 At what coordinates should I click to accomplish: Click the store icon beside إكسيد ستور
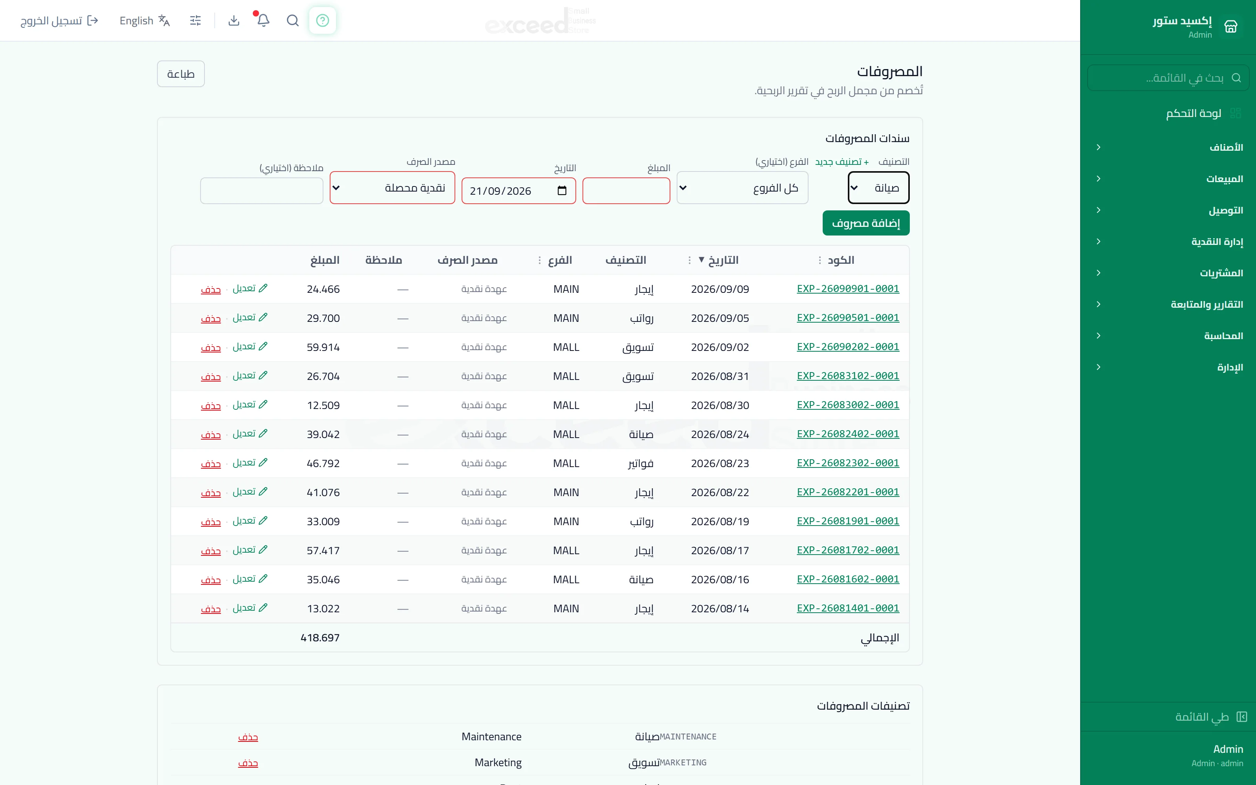(1230, 26)
